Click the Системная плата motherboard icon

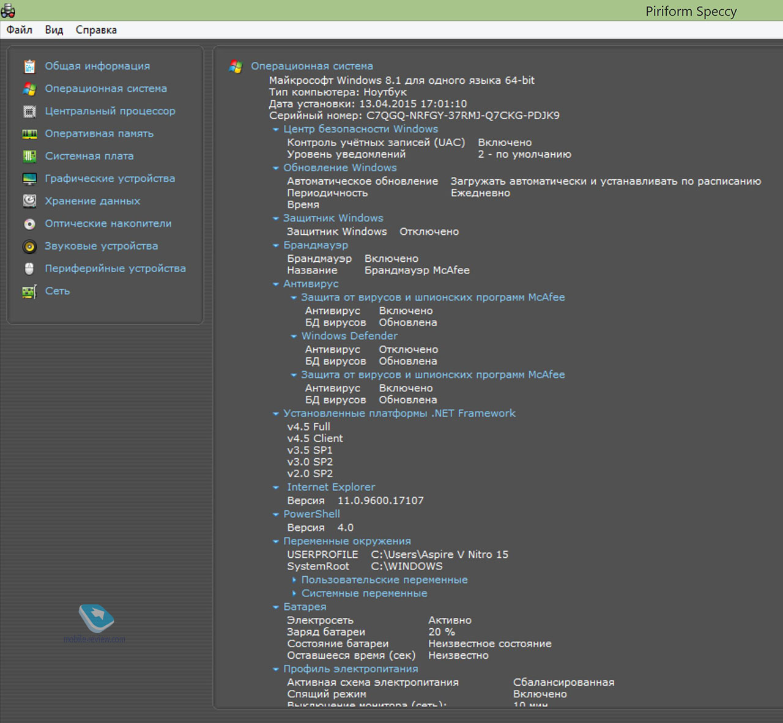coord(29,156)
